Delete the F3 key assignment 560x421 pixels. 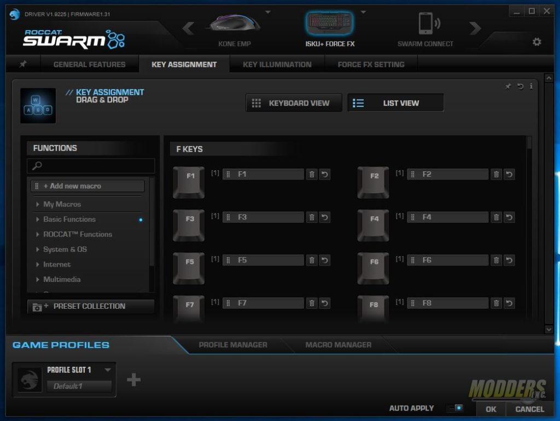click(312, 217)
